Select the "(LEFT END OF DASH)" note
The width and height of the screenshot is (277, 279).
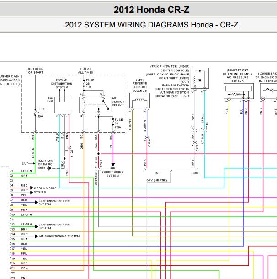45,162
